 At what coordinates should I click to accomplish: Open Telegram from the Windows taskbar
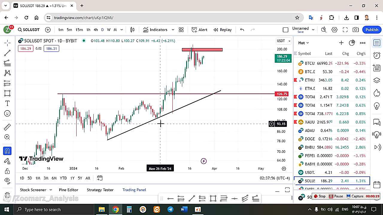click(170, 209)
